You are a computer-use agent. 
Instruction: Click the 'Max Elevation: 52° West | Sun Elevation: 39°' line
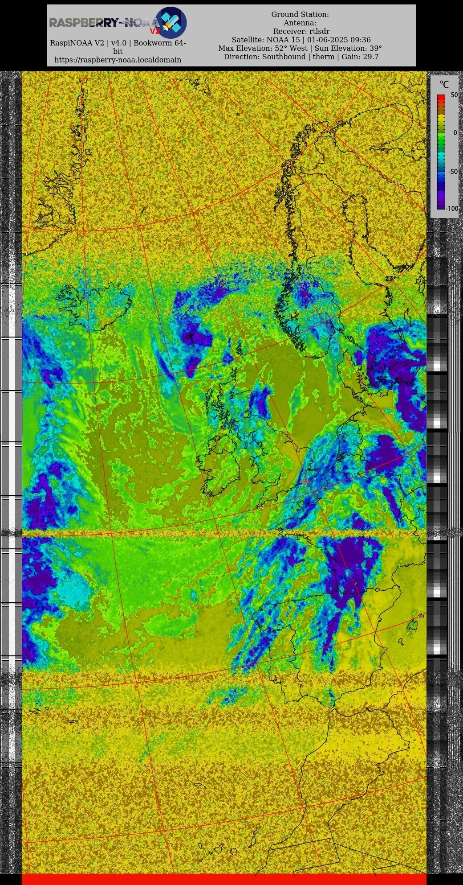[300, 49]
